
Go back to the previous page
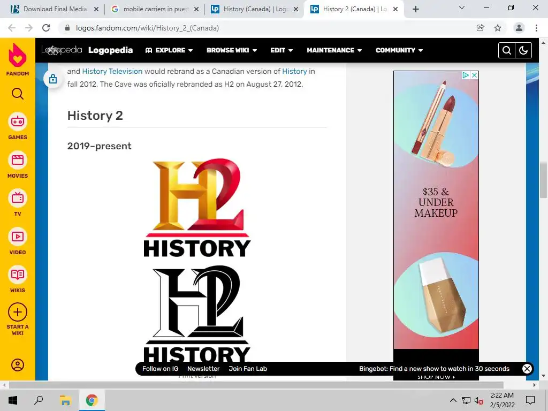click(12, 28)
